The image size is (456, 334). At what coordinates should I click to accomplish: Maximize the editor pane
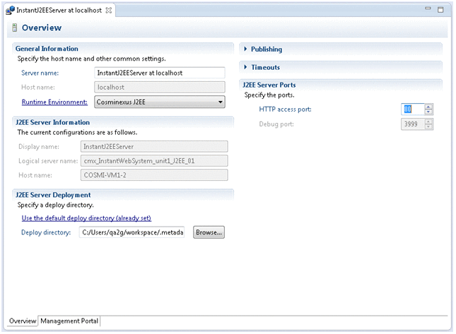point(441,8)
